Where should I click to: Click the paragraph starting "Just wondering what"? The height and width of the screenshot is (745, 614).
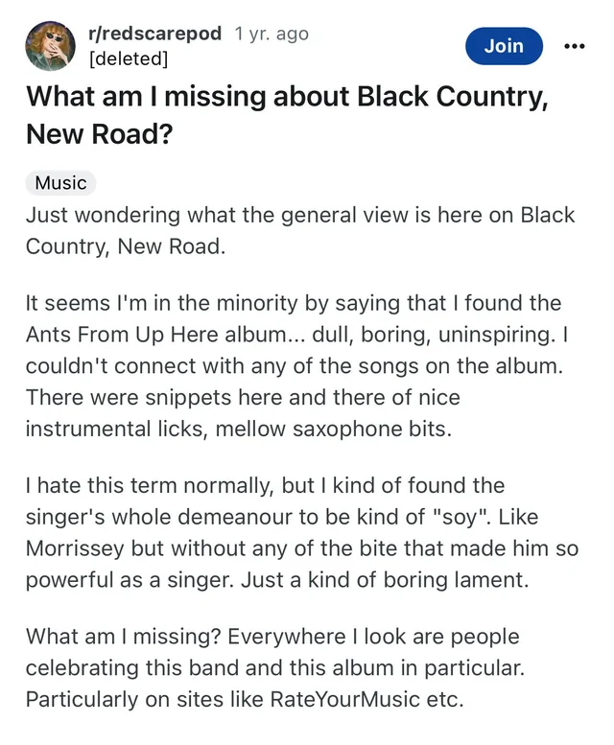tap(299, 229)
